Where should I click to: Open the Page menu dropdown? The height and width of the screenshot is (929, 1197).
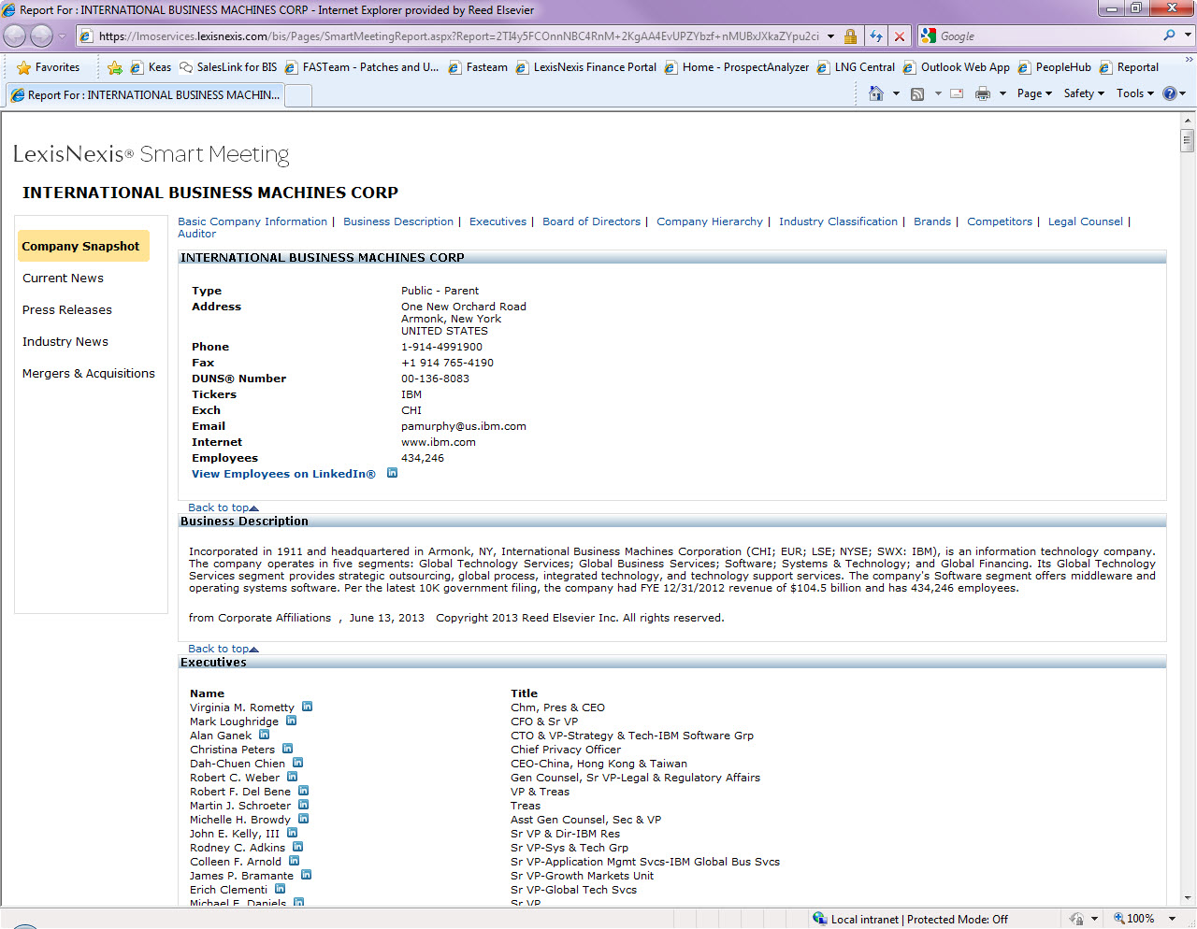coord(1034,93)
